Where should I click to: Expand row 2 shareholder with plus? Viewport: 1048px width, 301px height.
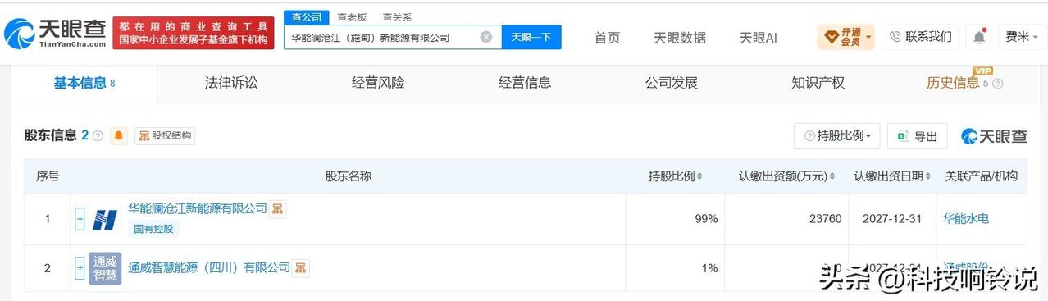[x=80, y=268]
